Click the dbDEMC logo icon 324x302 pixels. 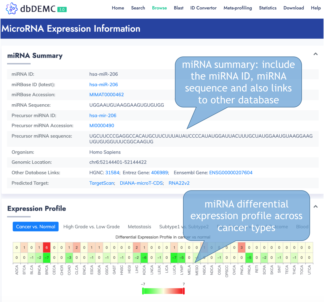tap(12, 9)
